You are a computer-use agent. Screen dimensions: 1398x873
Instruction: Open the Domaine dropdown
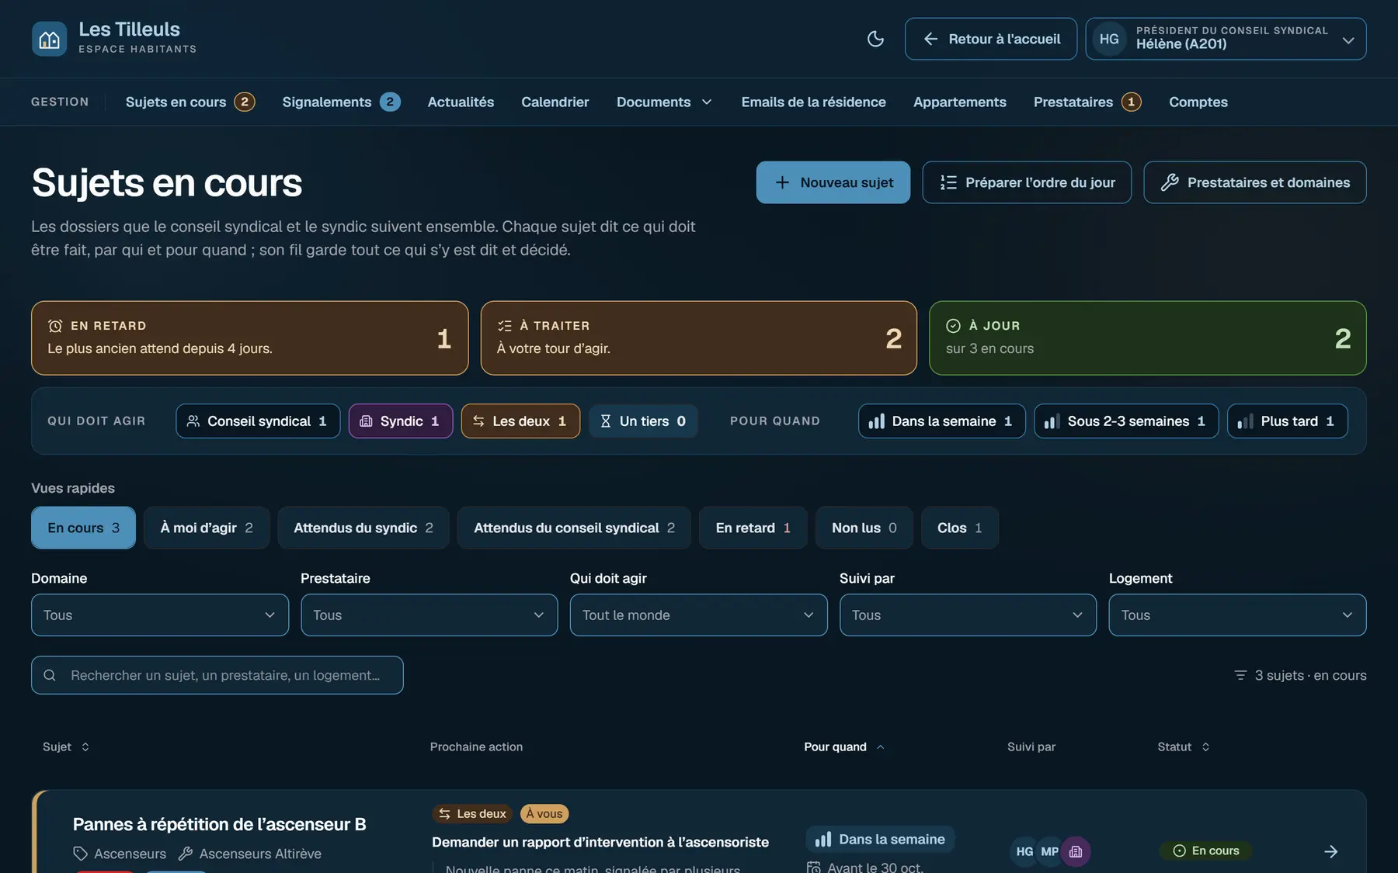pos(160,615)
